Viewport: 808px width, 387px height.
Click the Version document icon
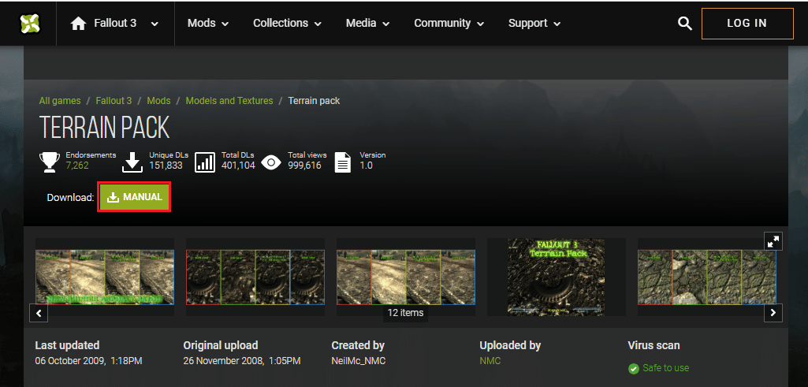pos(343,162)
